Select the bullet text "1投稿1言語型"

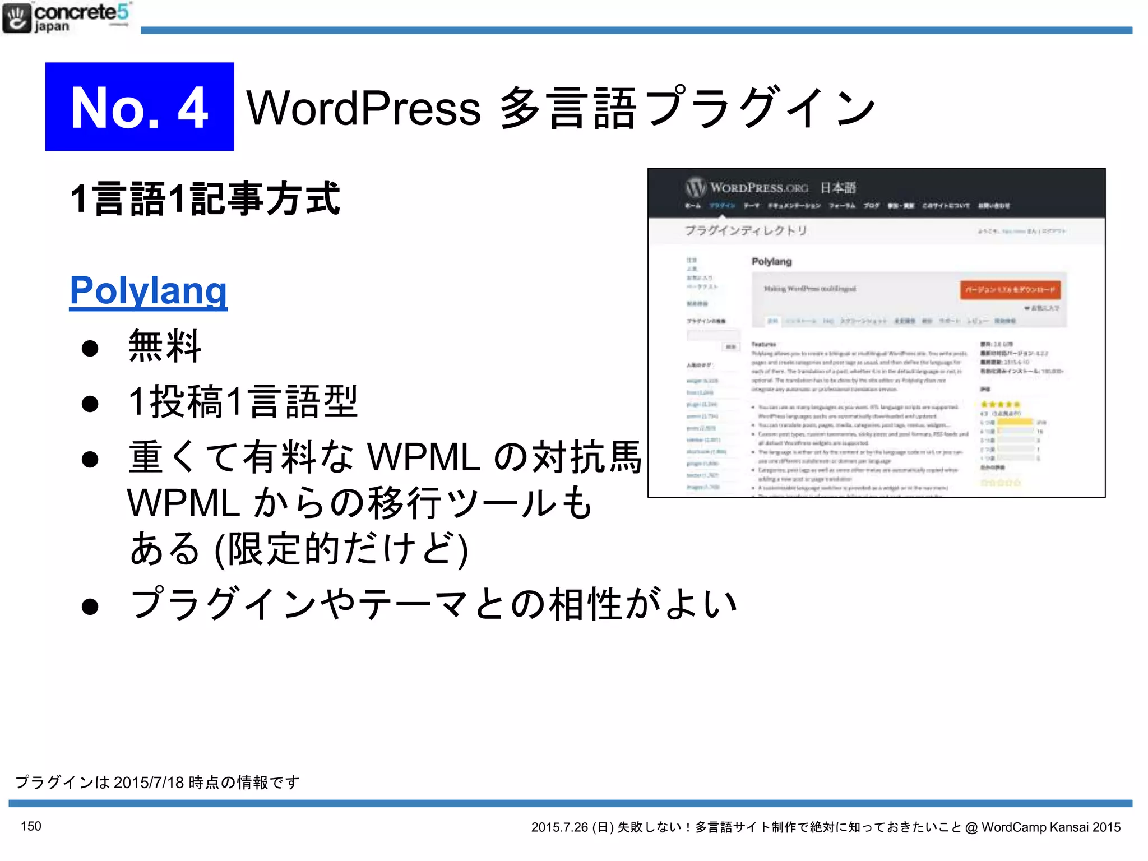(x=243, y=401)
